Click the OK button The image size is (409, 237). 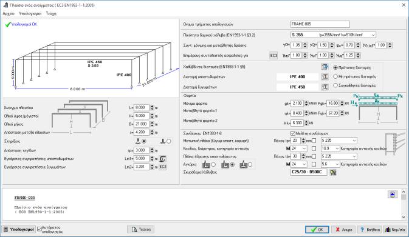(317, 230)
